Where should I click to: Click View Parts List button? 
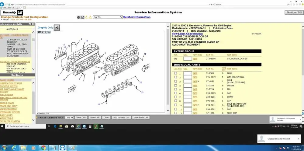click(141, 118)
